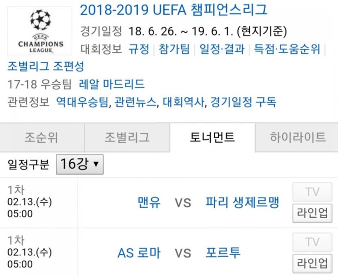The height and width of the screenshot is (276, 338).
Task: Open the 일정·결과 link
Action: coord(222,49)
